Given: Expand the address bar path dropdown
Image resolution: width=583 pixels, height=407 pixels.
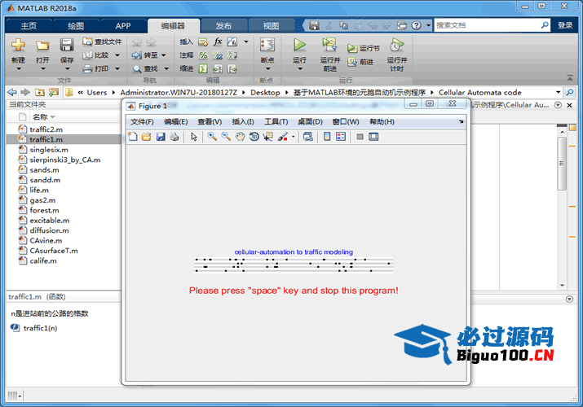Looking at the screenshot, I should click(559, 92).
